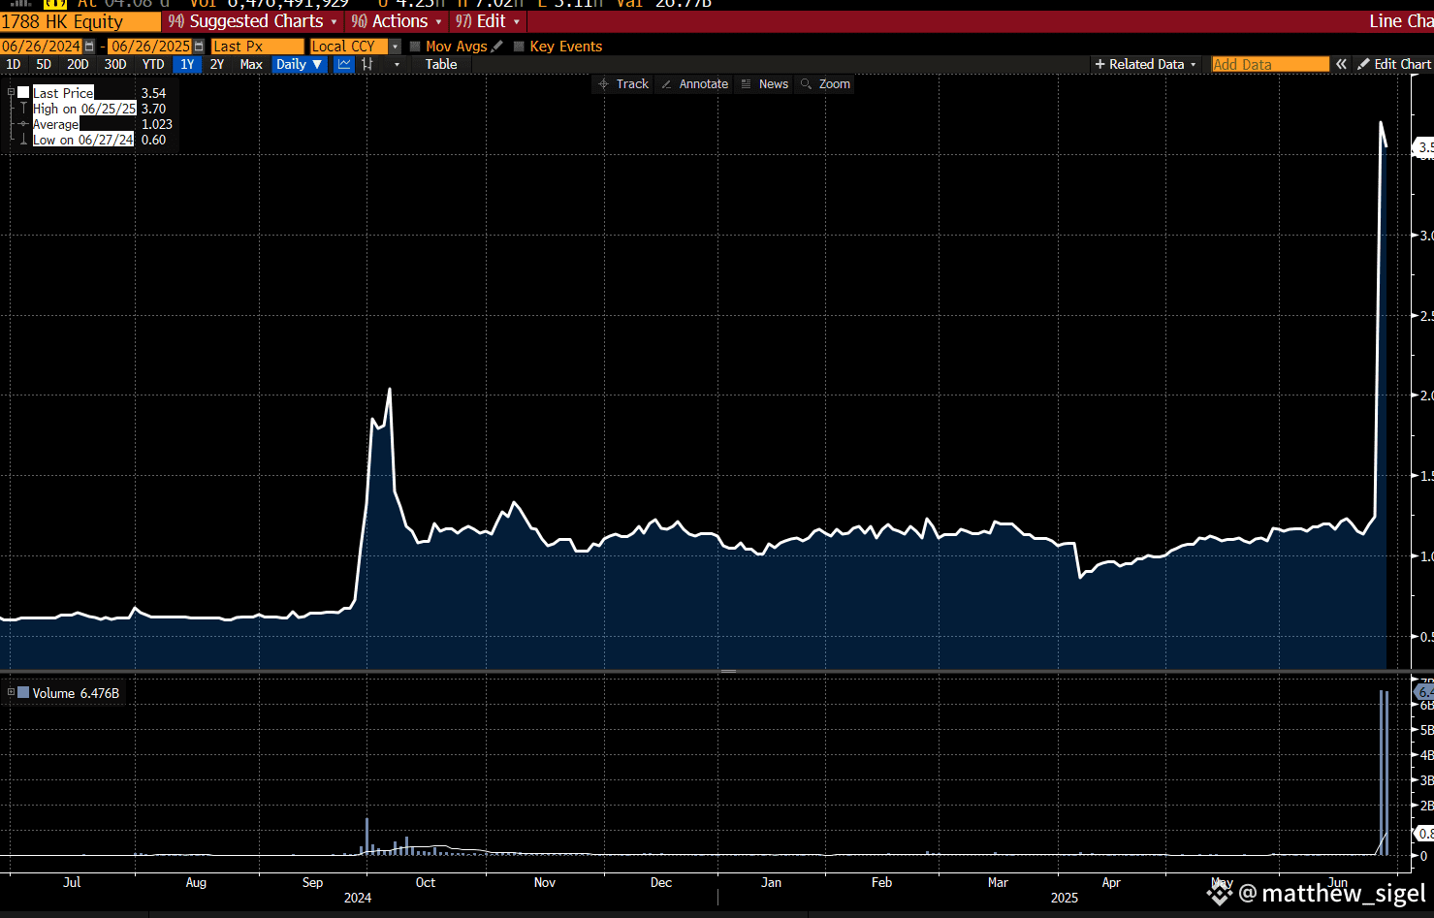Select the 30D time range
Image resolution: width=1434 pixels, height=918 pixels.
(115, 64)
